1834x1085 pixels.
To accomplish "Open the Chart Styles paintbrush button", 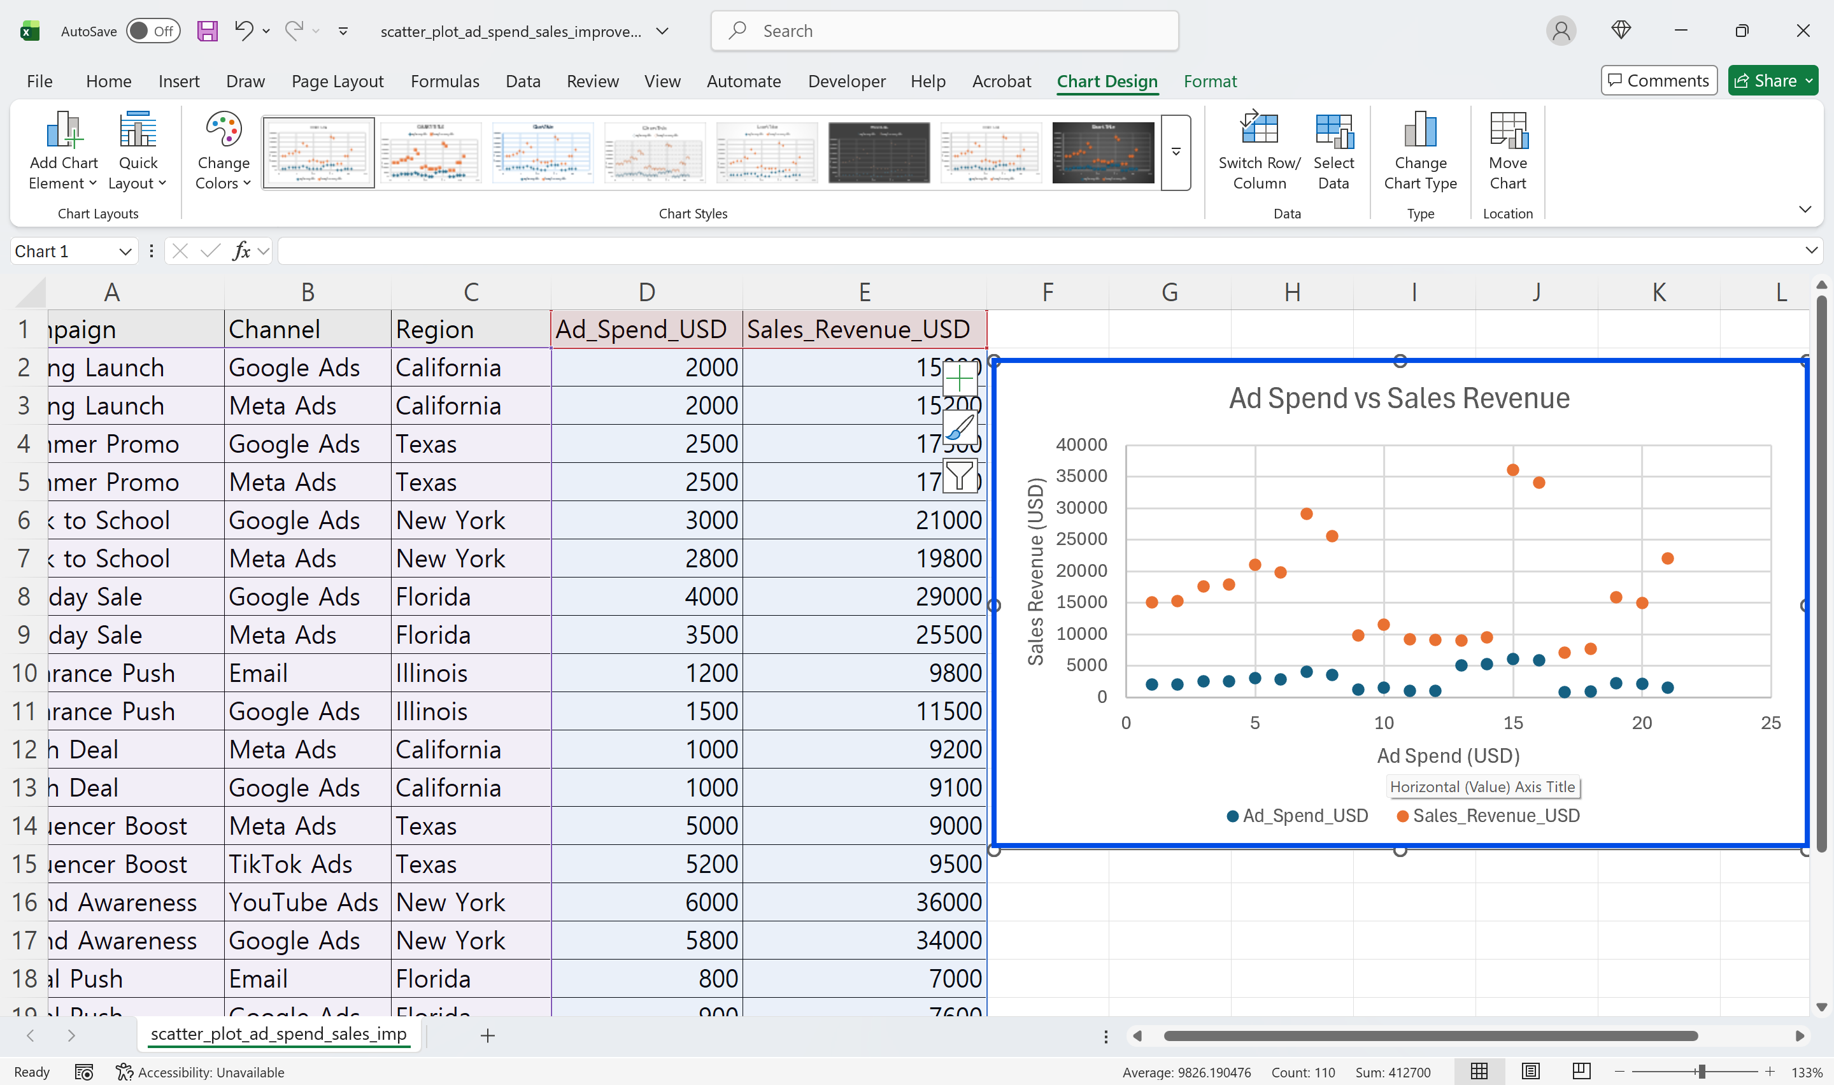I will click(959, 428).
